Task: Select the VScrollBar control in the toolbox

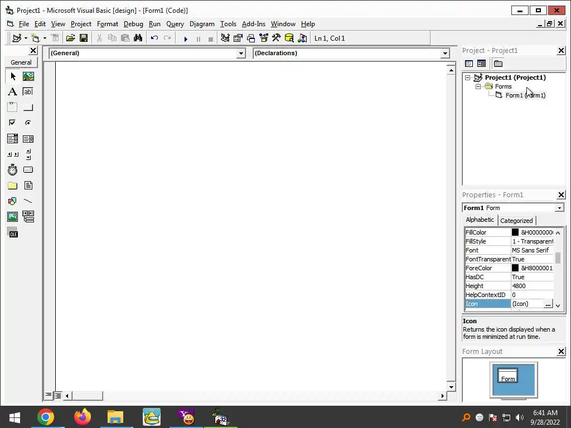Action: [x=28, y=154]
